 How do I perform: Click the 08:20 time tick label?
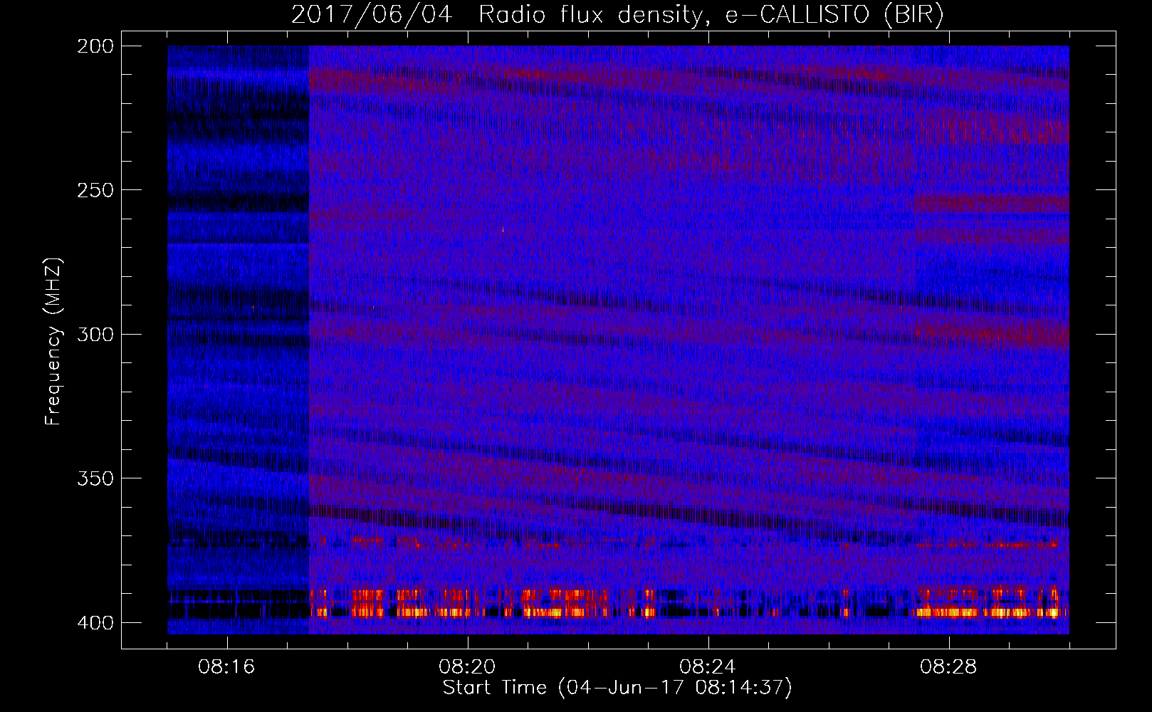(x=468, y=667)
